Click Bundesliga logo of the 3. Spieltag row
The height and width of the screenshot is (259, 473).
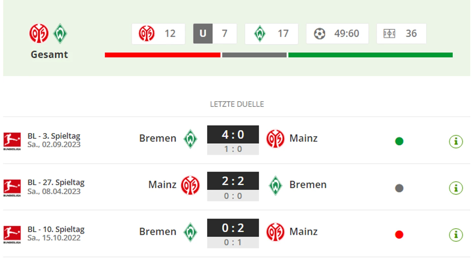coord(12,141)
